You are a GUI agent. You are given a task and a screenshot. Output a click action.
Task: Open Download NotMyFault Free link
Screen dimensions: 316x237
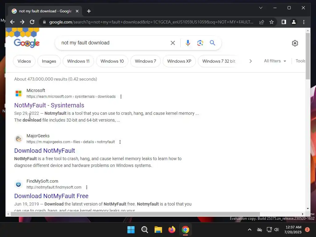(51, 196)
